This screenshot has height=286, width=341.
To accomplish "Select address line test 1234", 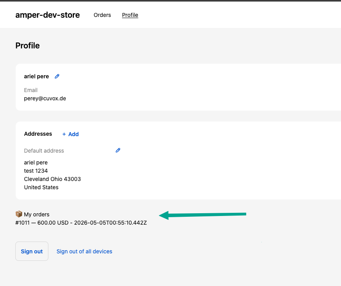I will [36, 171].
